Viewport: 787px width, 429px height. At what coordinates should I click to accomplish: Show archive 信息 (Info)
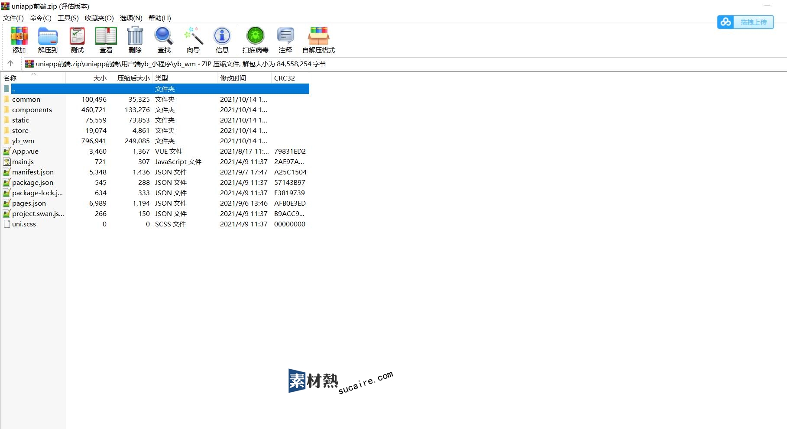(222, 36)
